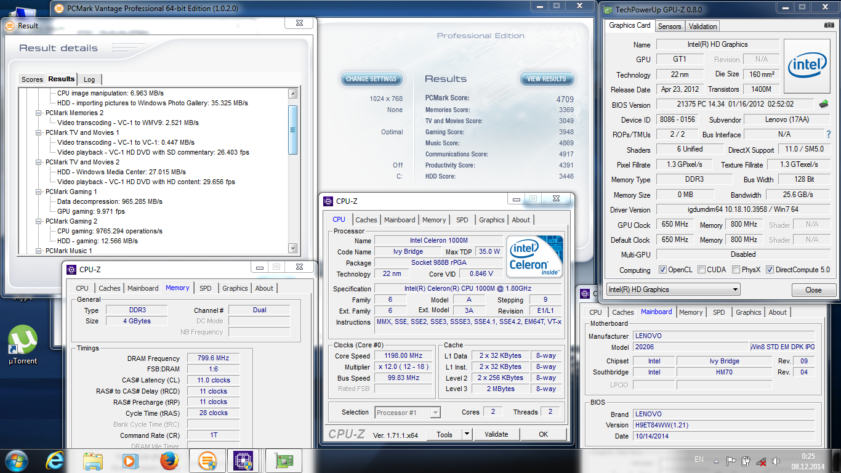Click the results list scroll-up arrow

coord(293,94)
